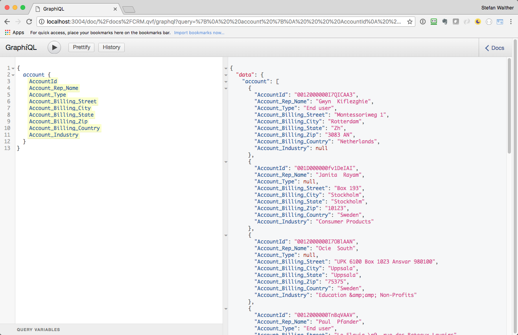This screenshot has width=518, height=335.
Task: Click the blue window bookmark extension icon
Action: pos(500,22)
